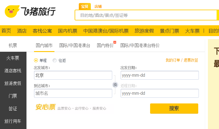219x129 pixels.
Task: Open 酒店 in the yellow navigation bar
Action: pos(22,31)
